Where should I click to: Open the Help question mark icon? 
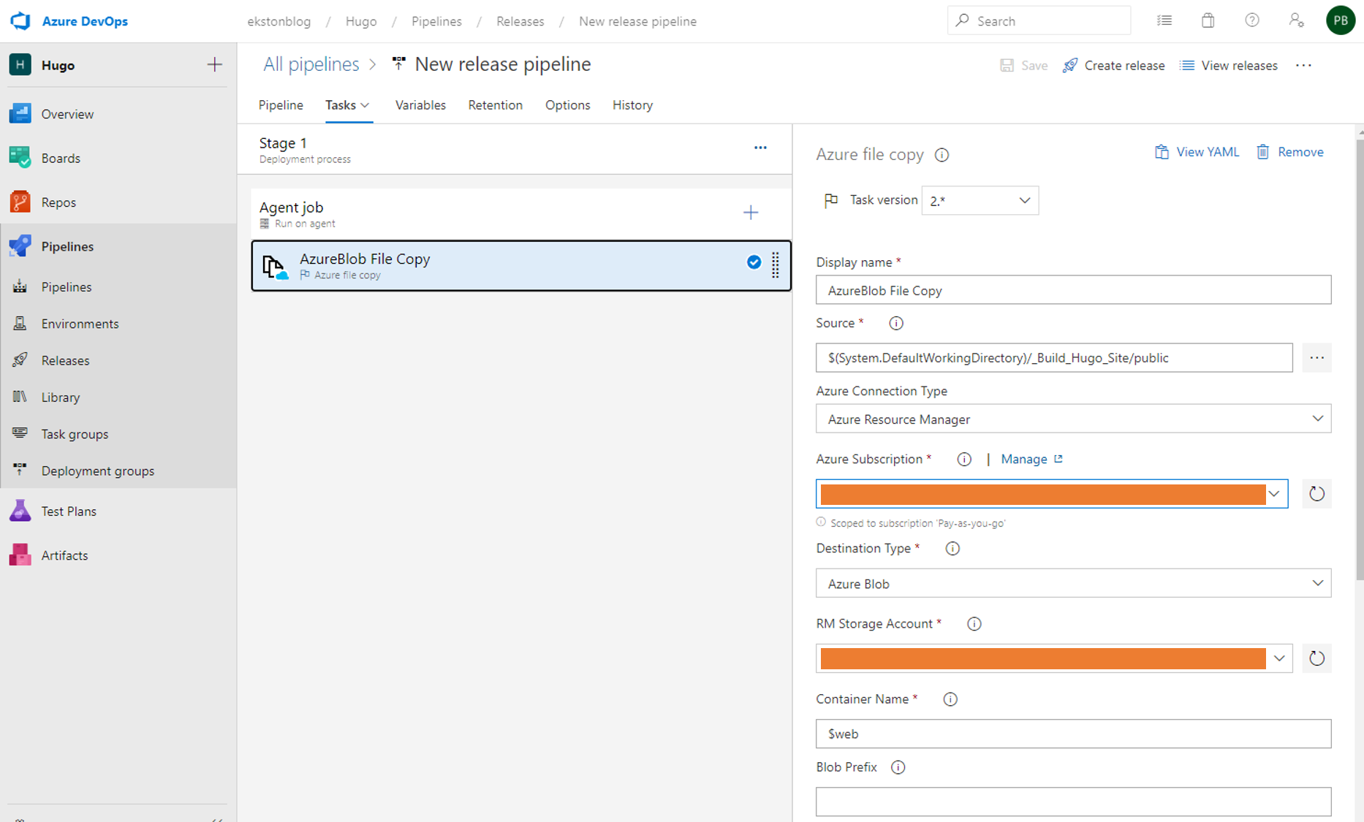[1252, 20]
